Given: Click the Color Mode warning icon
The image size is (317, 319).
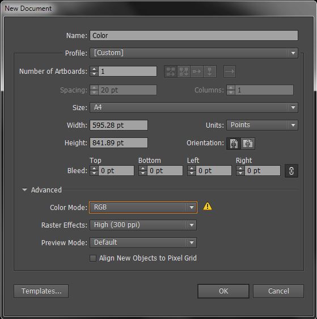Looking at the screenshot, I should 208,207.
